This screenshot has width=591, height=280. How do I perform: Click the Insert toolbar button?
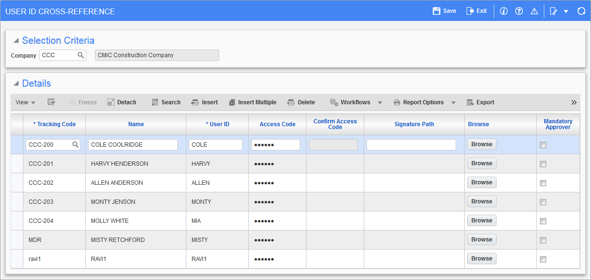pos(204,102)
